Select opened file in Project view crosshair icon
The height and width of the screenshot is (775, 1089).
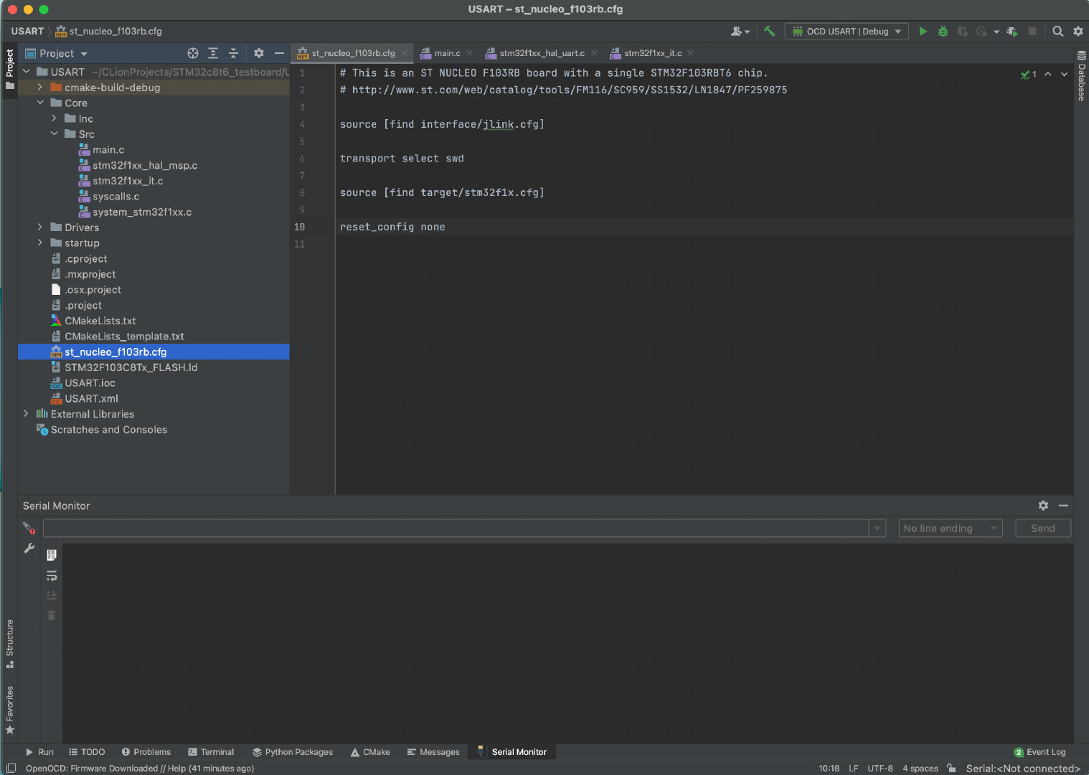192,53
